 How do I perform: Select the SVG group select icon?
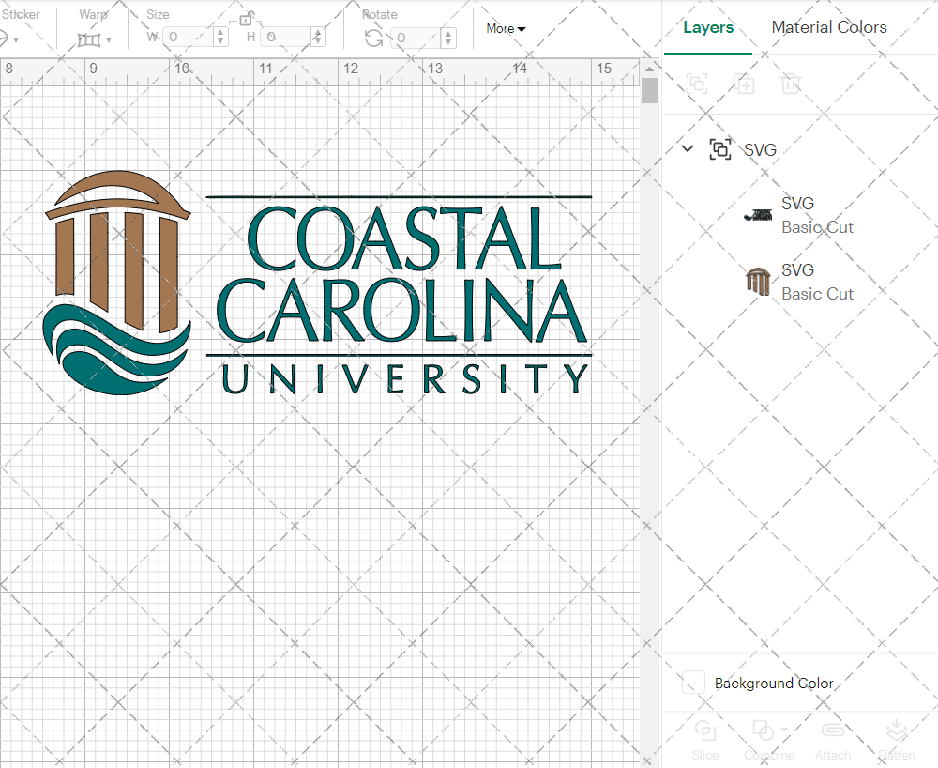coord(720,148)
